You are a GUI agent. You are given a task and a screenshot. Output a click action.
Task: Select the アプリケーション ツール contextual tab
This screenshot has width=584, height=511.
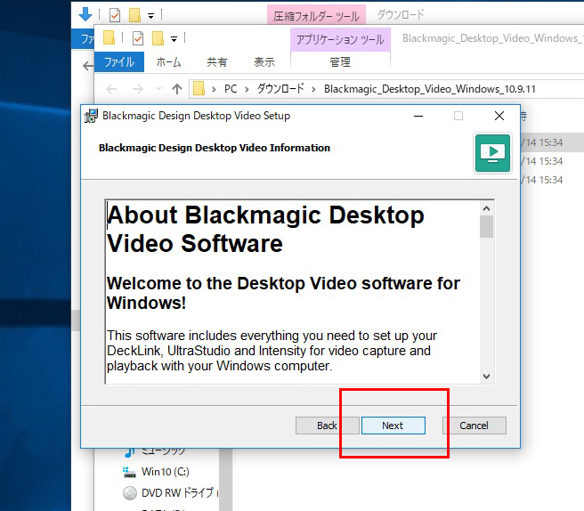click(x=340, y=39)
